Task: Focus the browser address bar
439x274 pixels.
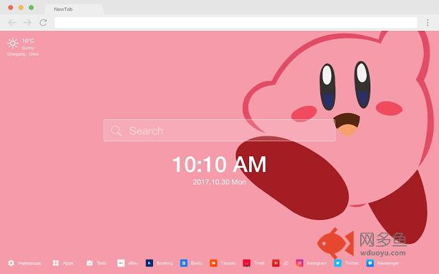Action: [236, 23]
